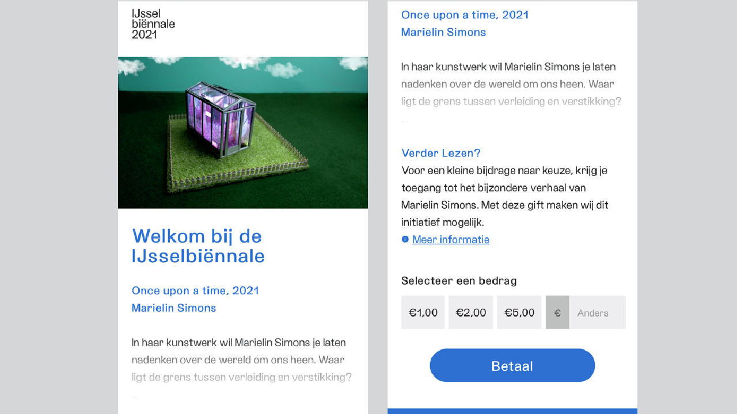Choose the €5,00 donation amount
Image resolution: width=737 pixels, height=414 pixels.
pyautogui.click(x=519, y=312)
